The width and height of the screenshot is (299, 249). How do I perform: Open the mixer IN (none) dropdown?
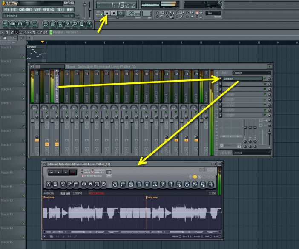(251, 73)
